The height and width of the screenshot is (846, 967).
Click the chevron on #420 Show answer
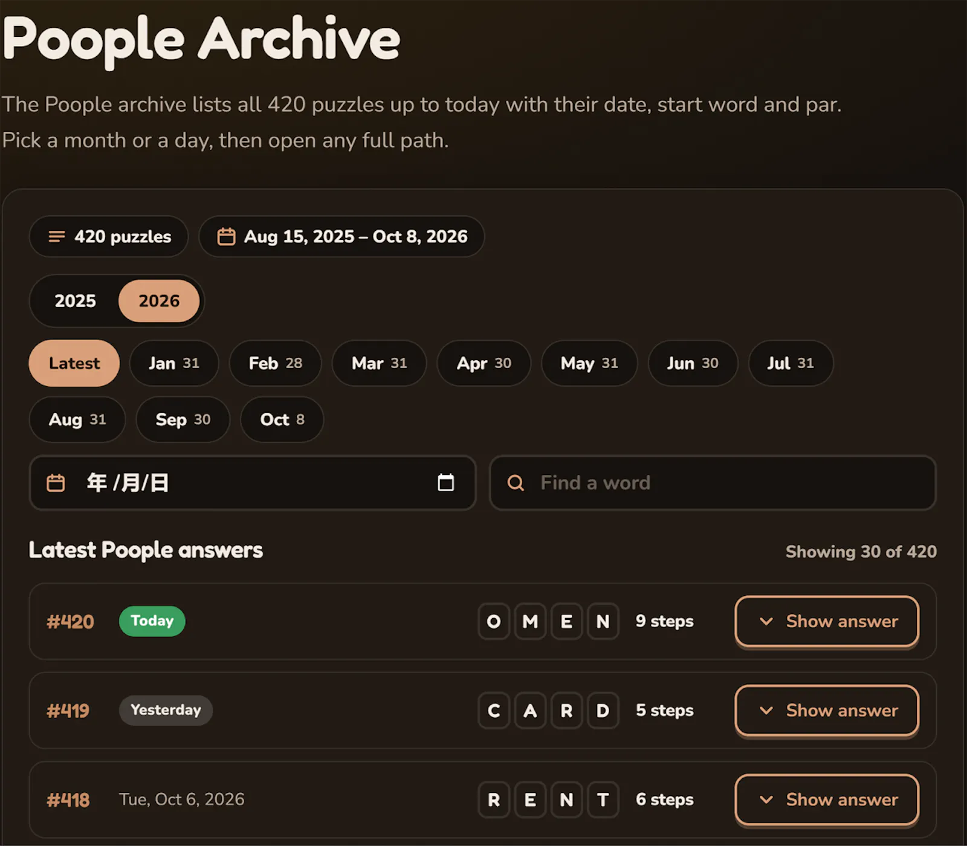(766, 621)
